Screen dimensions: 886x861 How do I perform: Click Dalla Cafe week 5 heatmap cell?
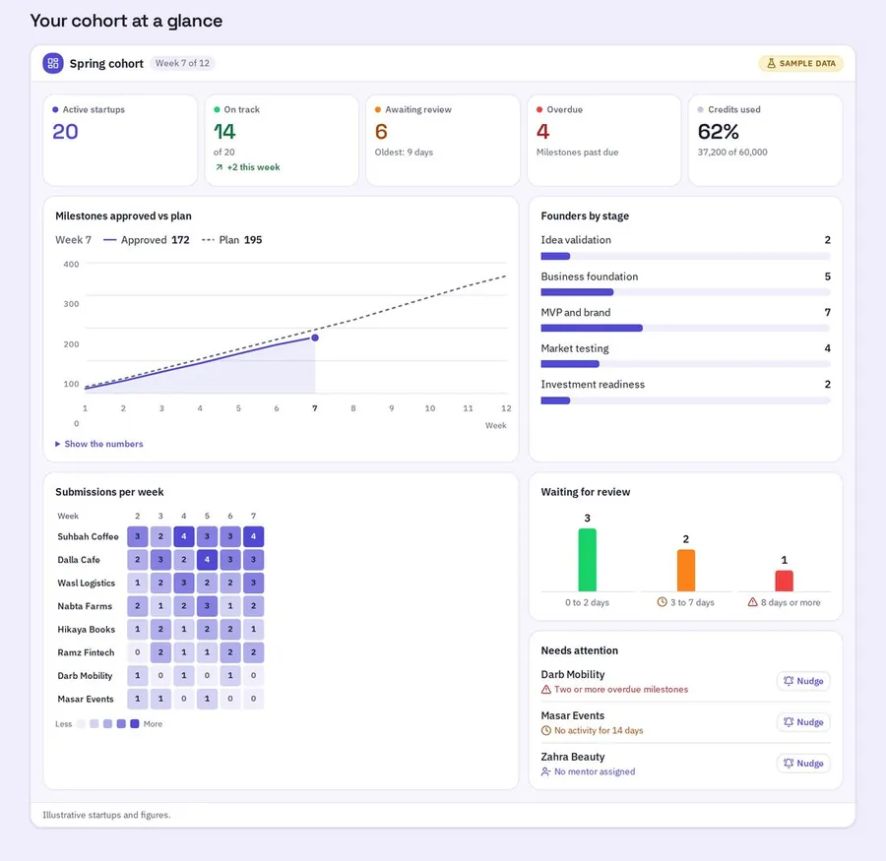(x=207, y=560)
